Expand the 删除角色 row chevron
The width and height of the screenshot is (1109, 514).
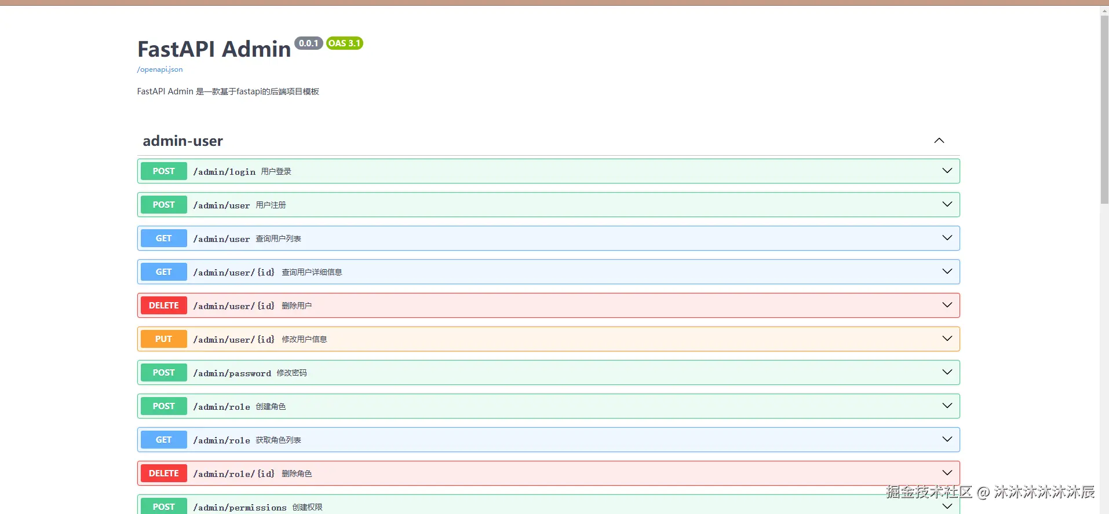[947, 473]
